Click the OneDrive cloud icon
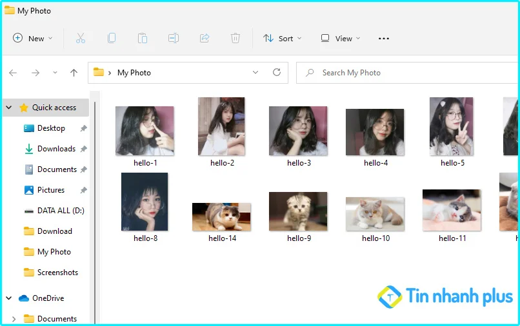Viewport: 520px width, 326px height. click(x=23, y=298)
